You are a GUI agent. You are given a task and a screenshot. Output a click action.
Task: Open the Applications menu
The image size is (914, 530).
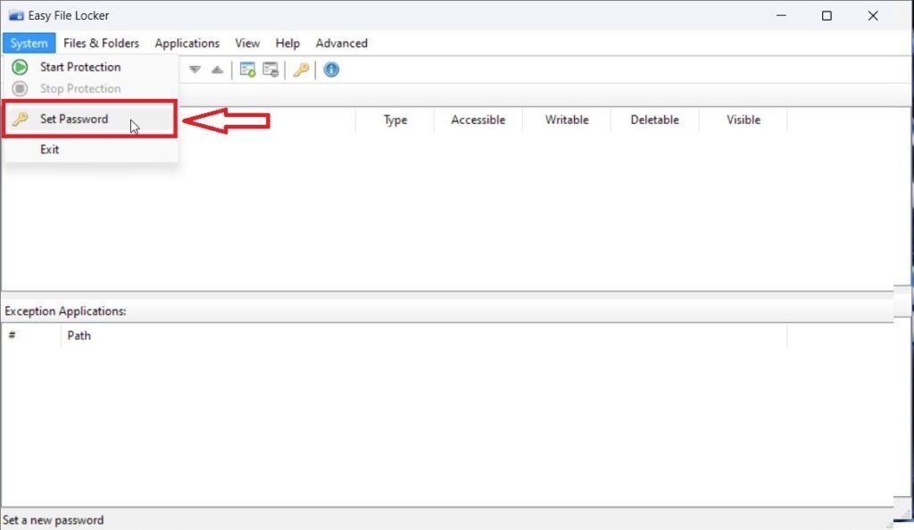click(x=187, y=43)
